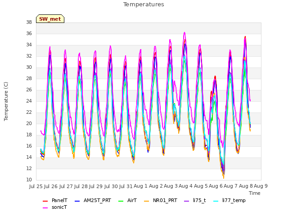Image resolution: width=288 pixels, height=216 pixels.
Task: Click the Jul 25 x-axis tick label
Action: [36, 186]
